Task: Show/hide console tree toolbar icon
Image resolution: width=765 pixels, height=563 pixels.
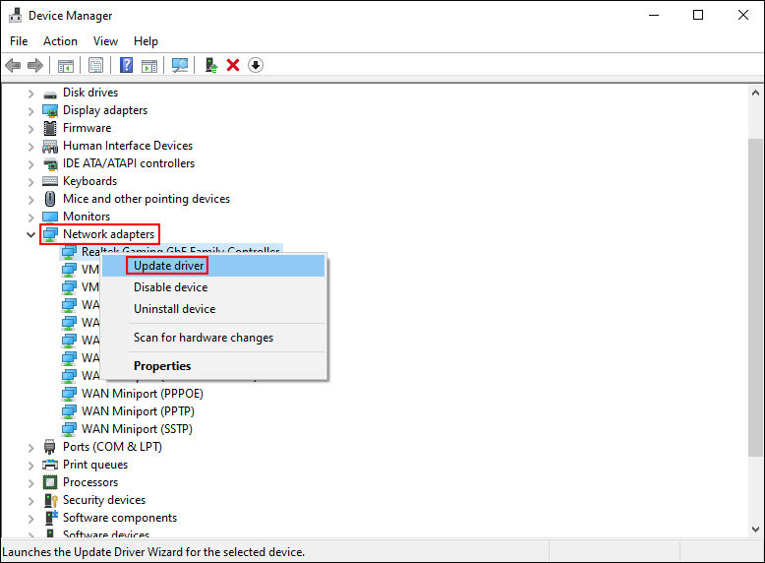Action: click(x=65, y=65)
